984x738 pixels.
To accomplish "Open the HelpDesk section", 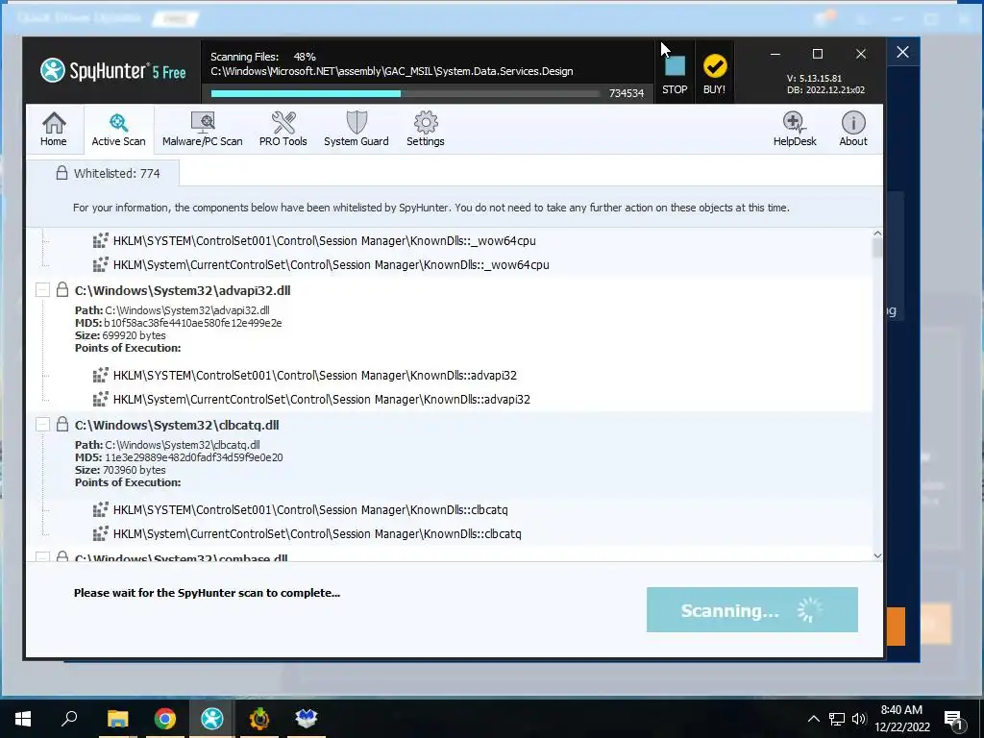I will click(x=795, y=130).
